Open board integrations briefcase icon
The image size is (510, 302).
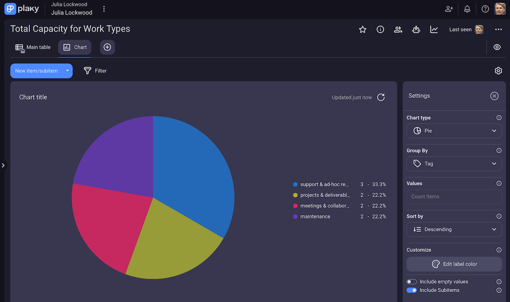pyautogui.click(x=416, y=29)
